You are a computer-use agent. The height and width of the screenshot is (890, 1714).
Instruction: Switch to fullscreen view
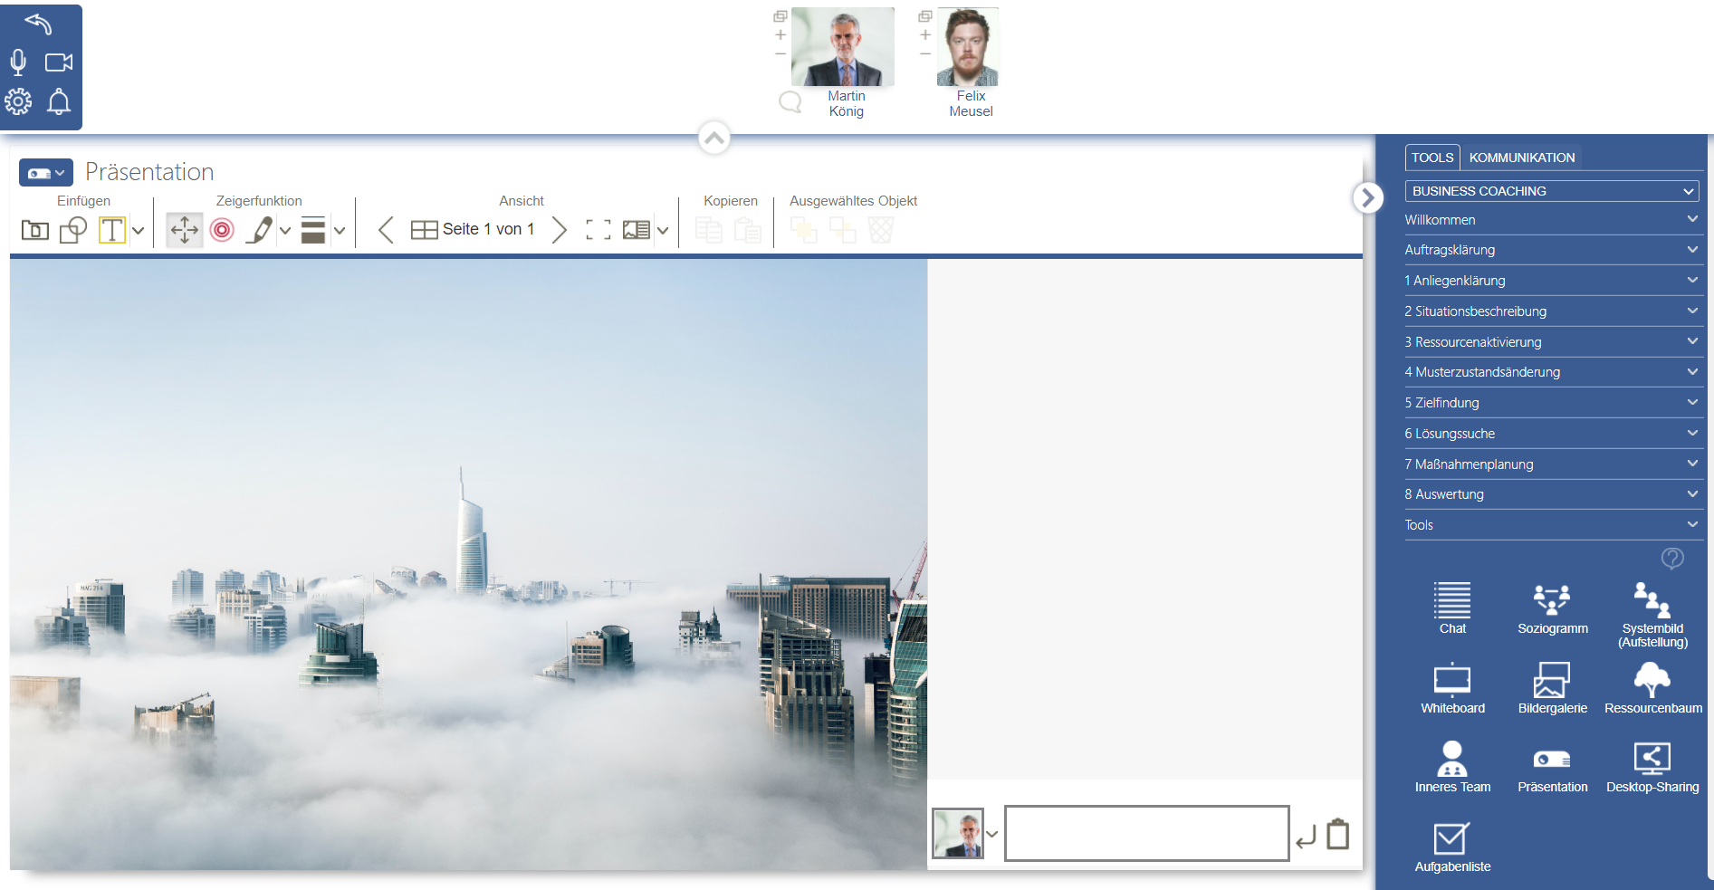tap(598, 230)
